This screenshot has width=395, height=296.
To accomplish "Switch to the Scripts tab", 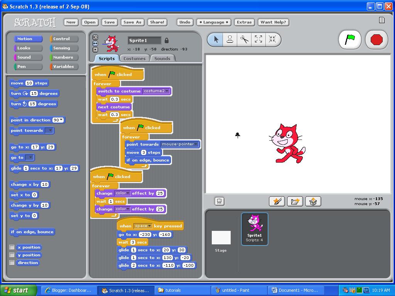I will click(x=106, y=59).
